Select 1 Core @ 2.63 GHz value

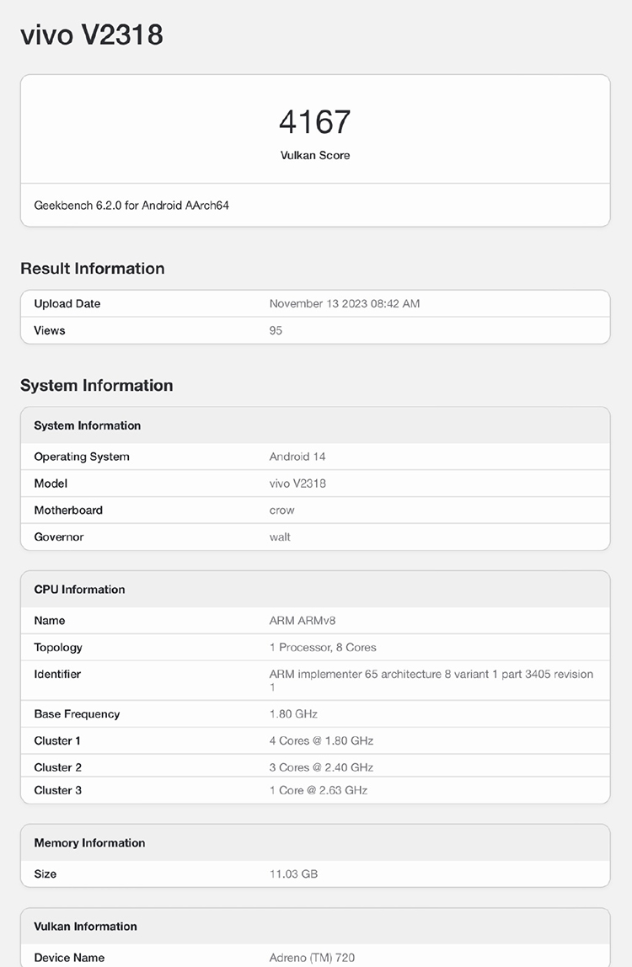point(319,791)
